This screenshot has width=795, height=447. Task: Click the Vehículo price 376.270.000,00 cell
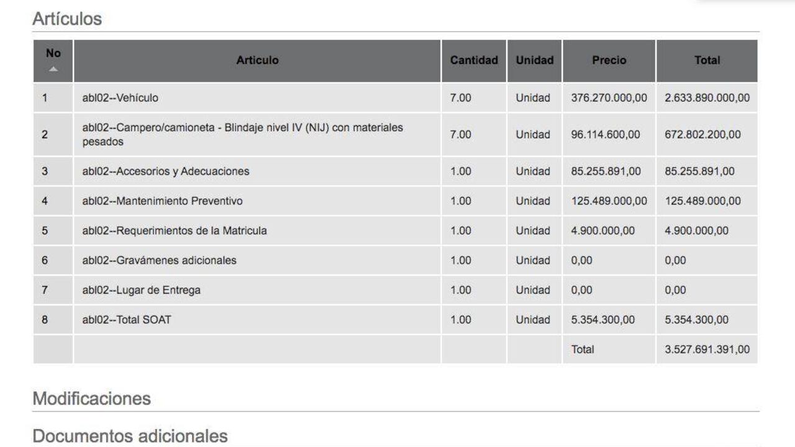click(609, 97)
